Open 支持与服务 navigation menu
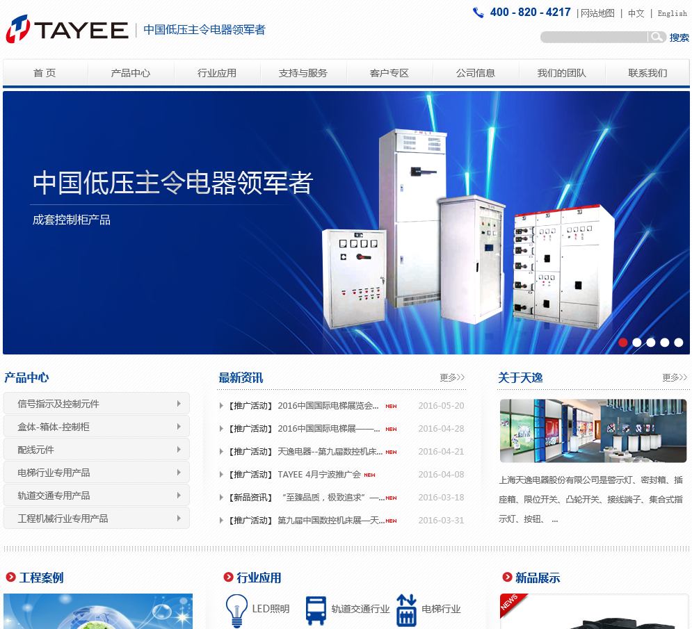This screenshot has width=692, height=629. [x=303, y=73]
